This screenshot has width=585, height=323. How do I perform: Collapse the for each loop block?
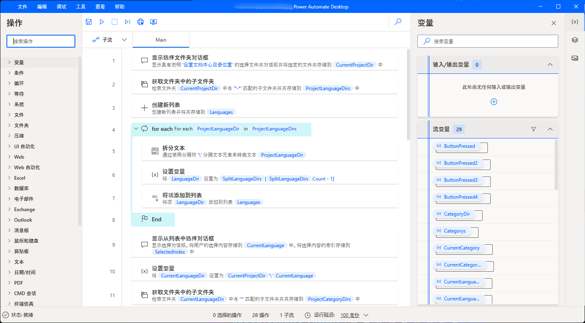coord(136,129)
